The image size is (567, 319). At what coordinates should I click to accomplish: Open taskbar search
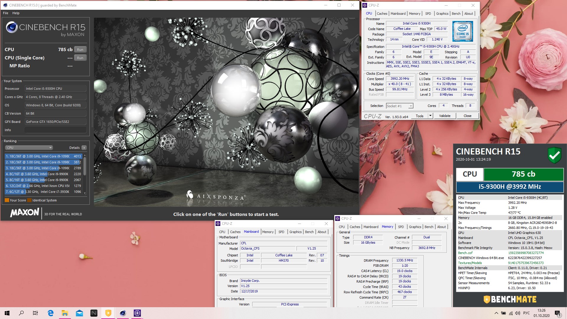point(21,313)
